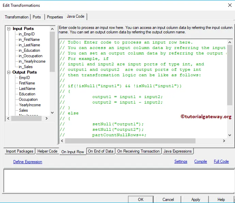This screenshot has height=203, width=235.
Task: Open the Java Expressions tab
Action: pyautogui.click(x=177, y=151)
